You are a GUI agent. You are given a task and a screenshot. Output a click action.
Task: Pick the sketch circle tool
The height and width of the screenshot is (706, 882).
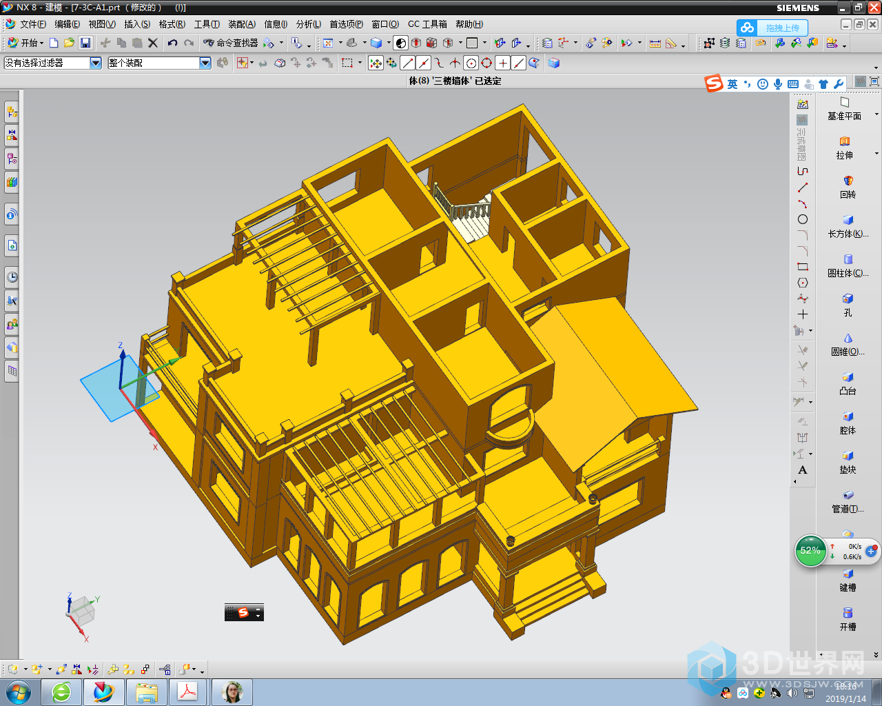tap(802, 219)
